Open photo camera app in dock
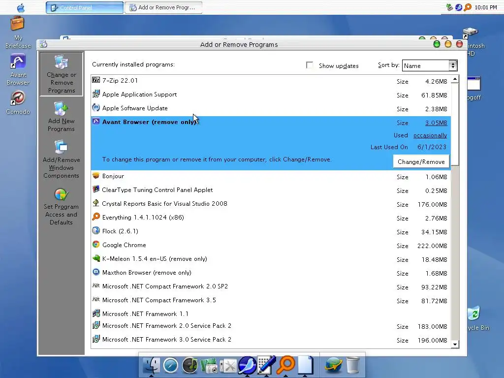Screen dimensions: 504x378 pyautogui.click(x=209, y=366)
